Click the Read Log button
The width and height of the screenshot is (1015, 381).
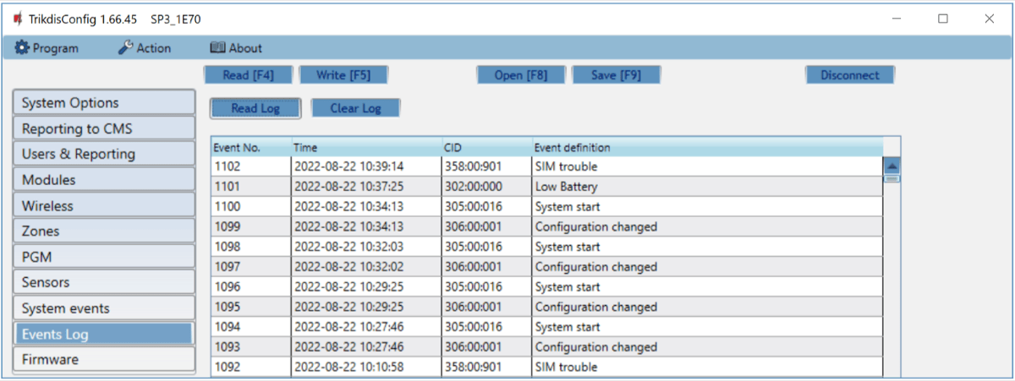click(255, 108)
